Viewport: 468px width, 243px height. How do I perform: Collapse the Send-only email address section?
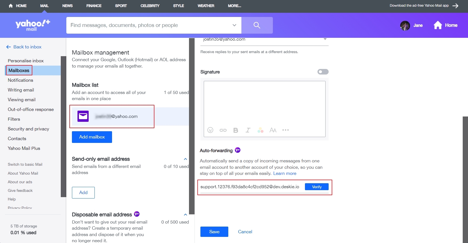pyautogui.click(x=185, y=159)
